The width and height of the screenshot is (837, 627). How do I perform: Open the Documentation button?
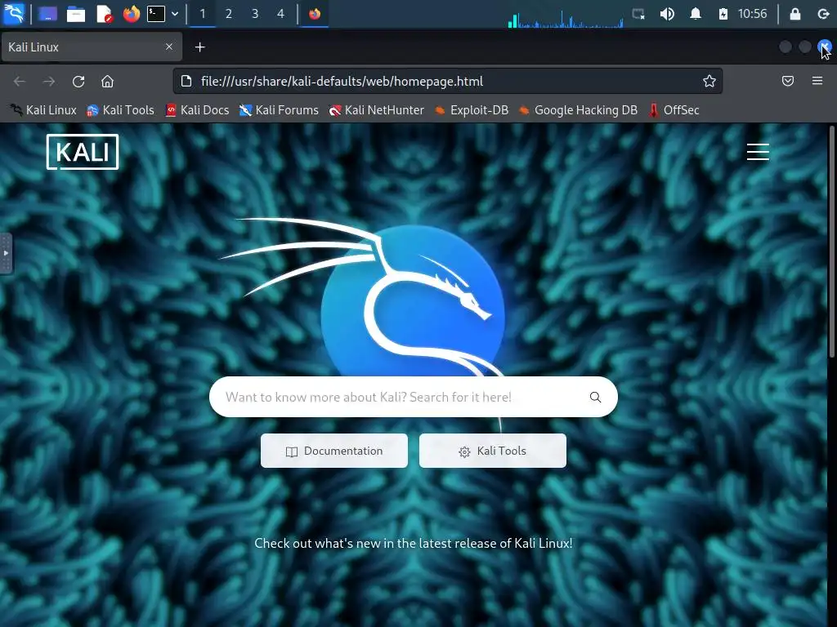[x=334, y=451]
